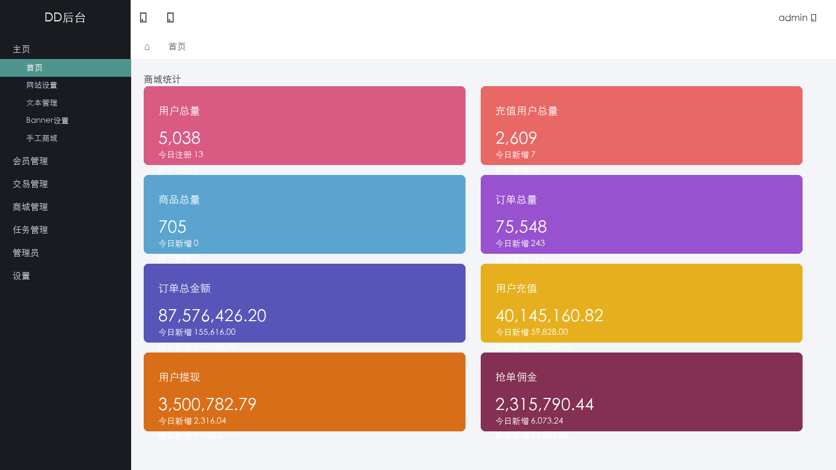Screen dimensions: 836x470
Task: Open the 设置 sidebar menu
Action: click(x=65, y=276)
